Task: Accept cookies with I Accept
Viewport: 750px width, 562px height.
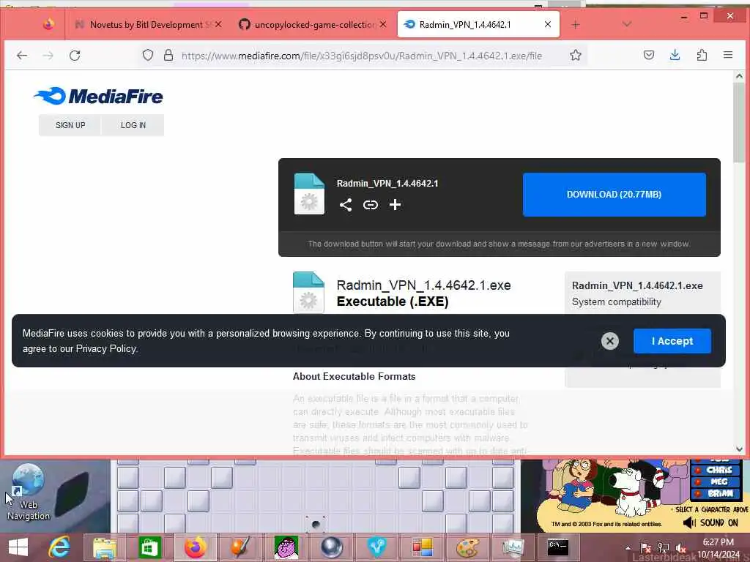Action: (x=672, y=341)
